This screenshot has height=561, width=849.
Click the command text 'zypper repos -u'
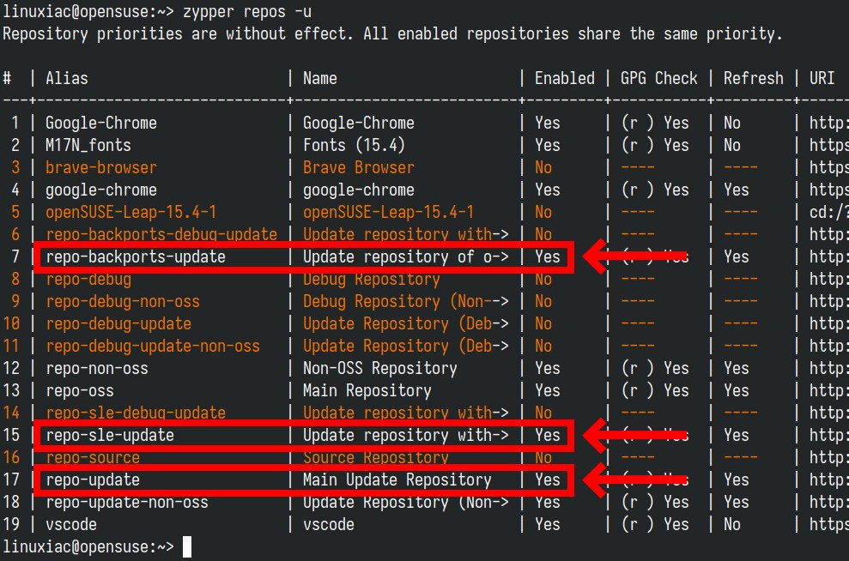coord(247,11)
